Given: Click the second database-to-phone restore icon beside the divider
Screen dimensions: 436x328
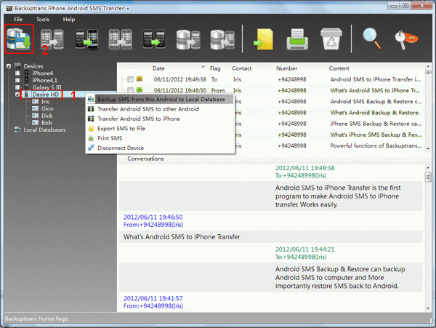Looking at the screenshot, I should click(222, 39).
